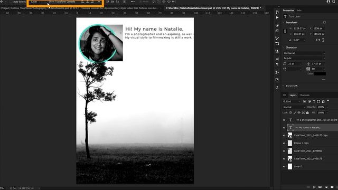The image size is (338, 190).
Task: Open the Montserrat font family dropdown
Action: click(x=304, y=53)
